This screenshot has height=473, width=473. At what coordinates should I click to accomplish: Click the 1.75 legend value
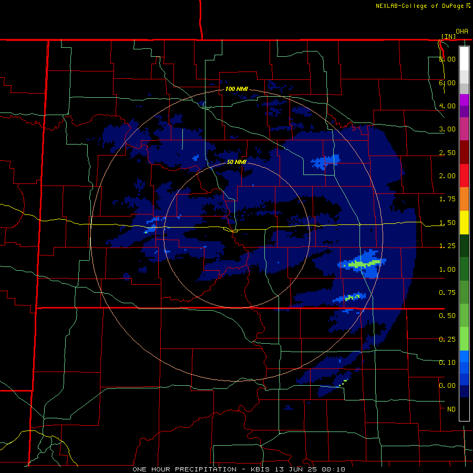click(x=447, y=199)
